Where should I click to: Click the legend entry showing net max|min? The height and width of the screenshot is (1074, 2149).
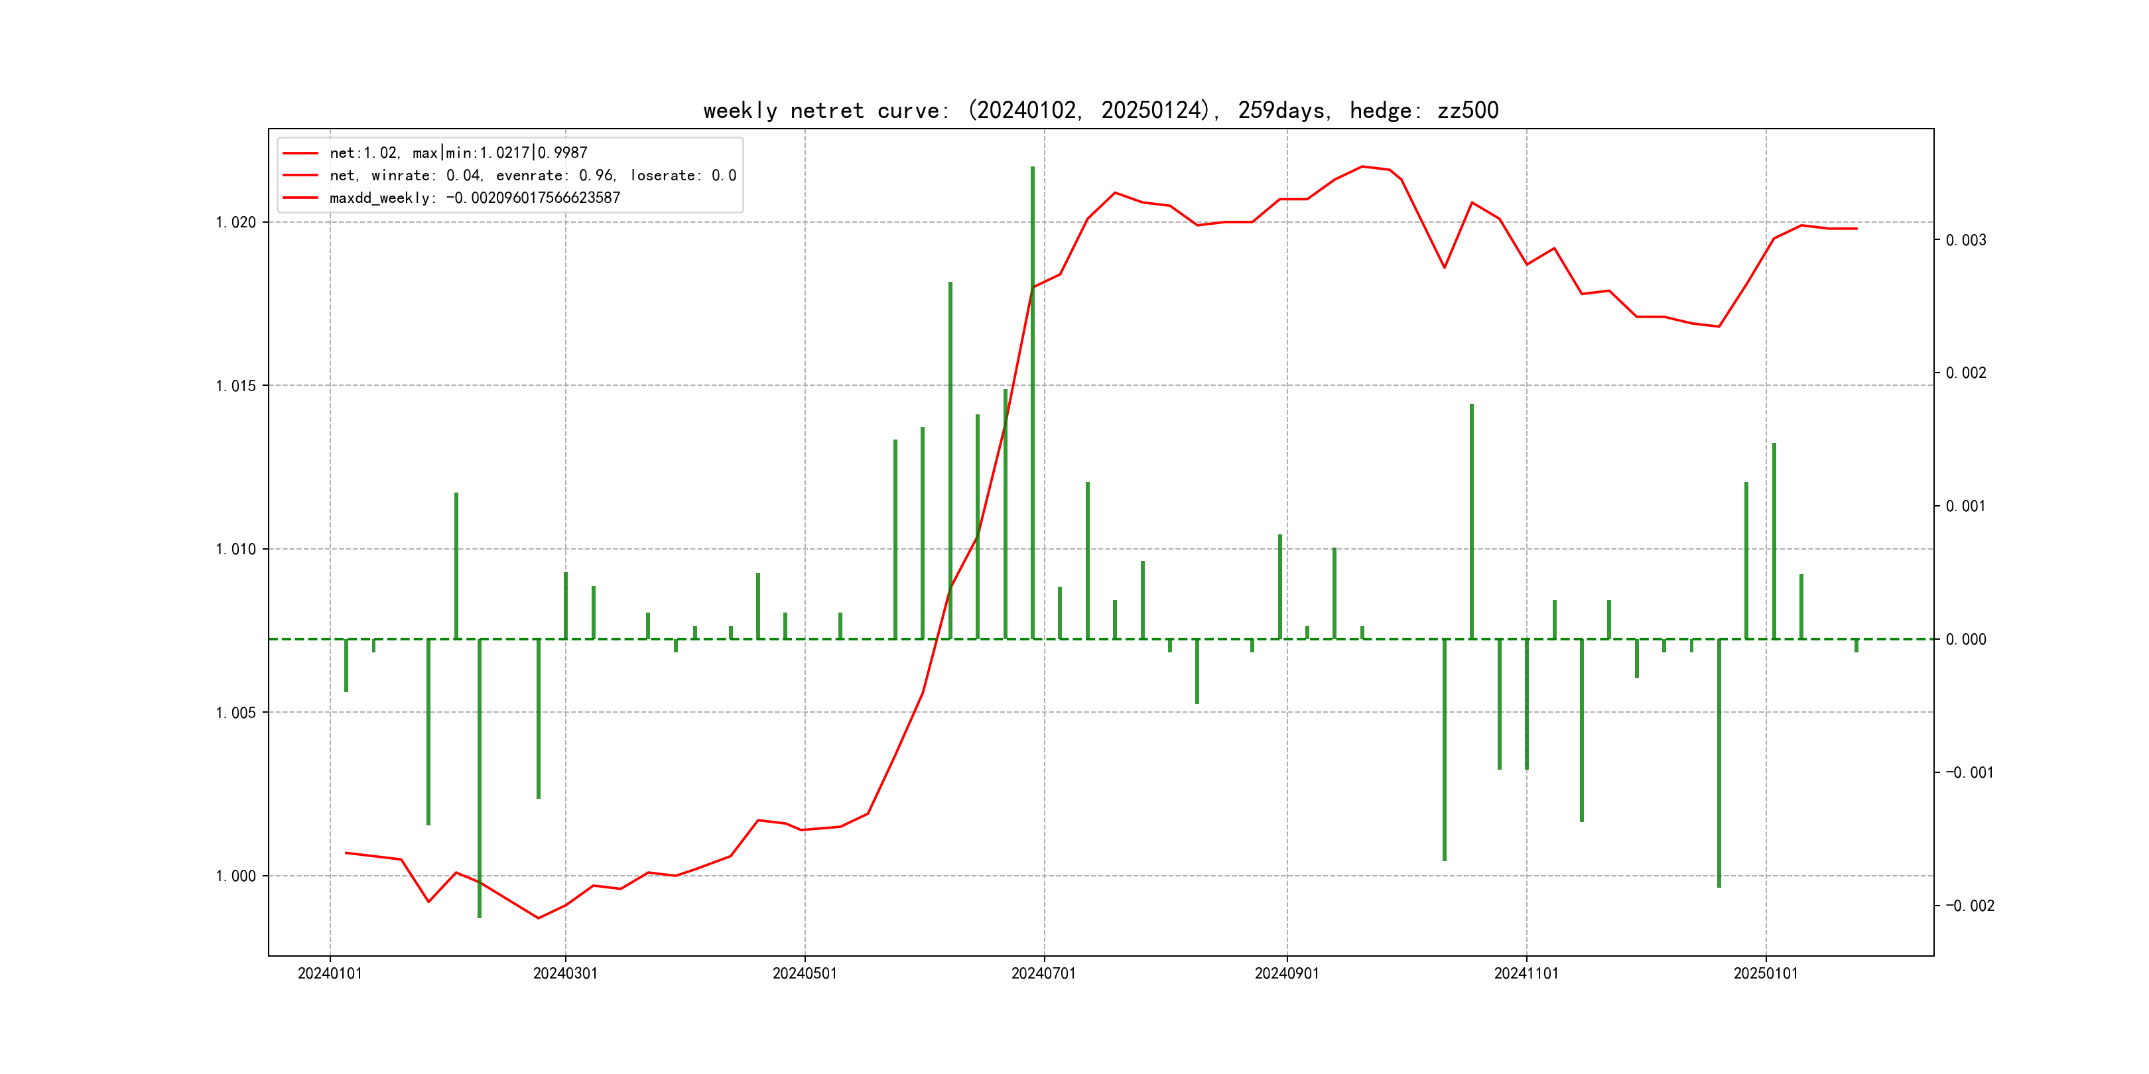pos(458,152)
